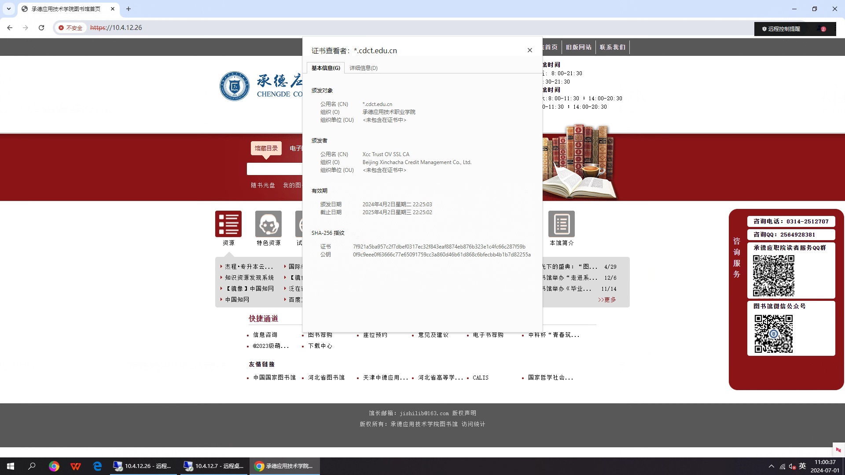Select the 馆藏目录 search tab
The image size is (845, 475).
[x=266, y=148]
